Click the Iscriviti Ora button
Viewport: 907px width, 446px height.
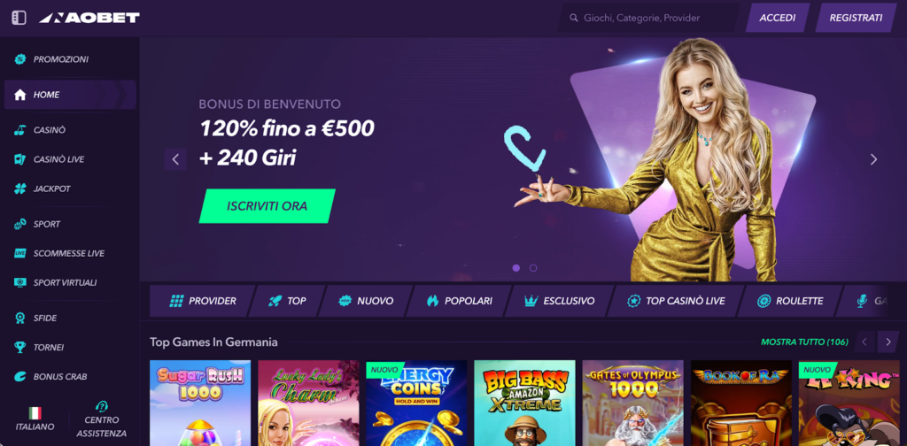tap(267, 206)
